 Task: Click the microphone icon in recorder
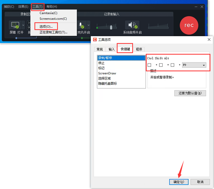tap(81, 25)
